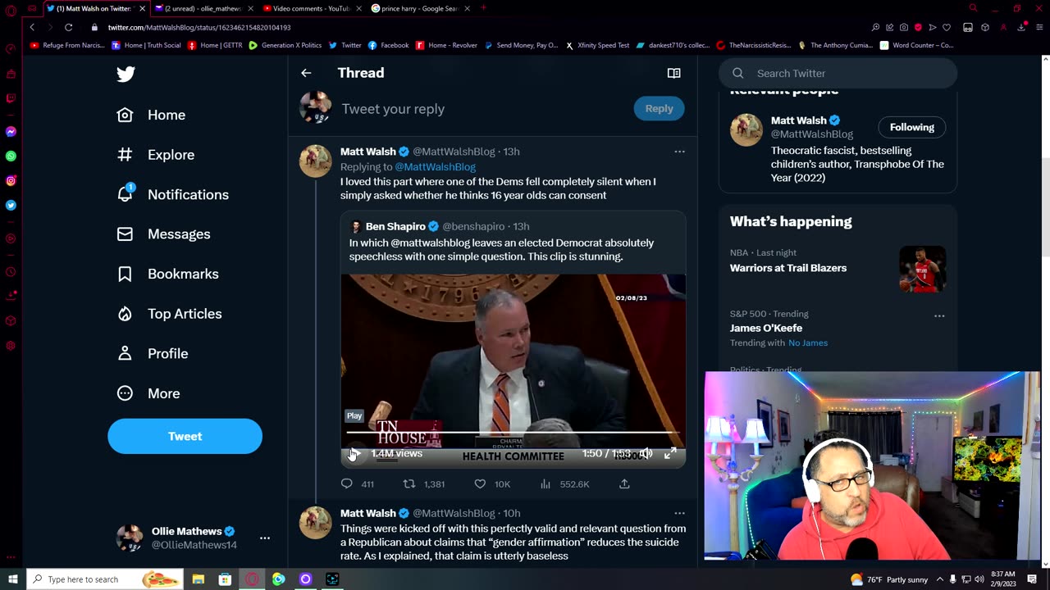Open the @MattWalshBlog replying-to link

pos(435,166)
